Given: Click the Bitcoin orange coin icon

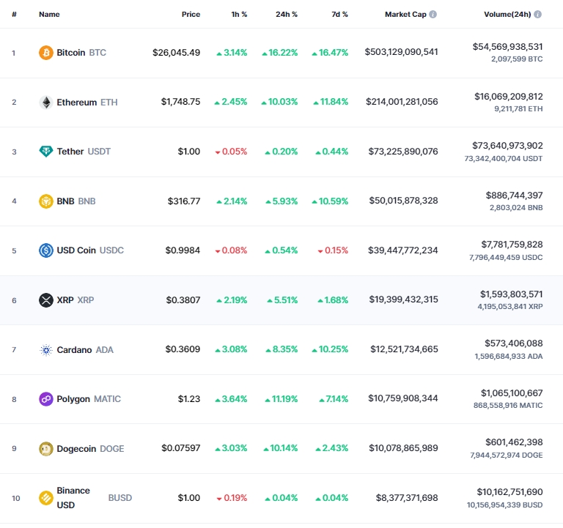Looking at the screenshot, I should (46, 53).
